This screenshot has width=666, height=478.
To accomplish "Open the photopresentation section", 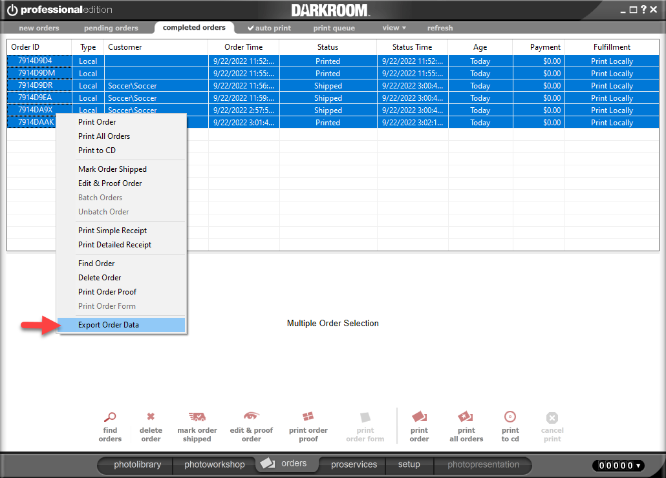I will [483, 464].
